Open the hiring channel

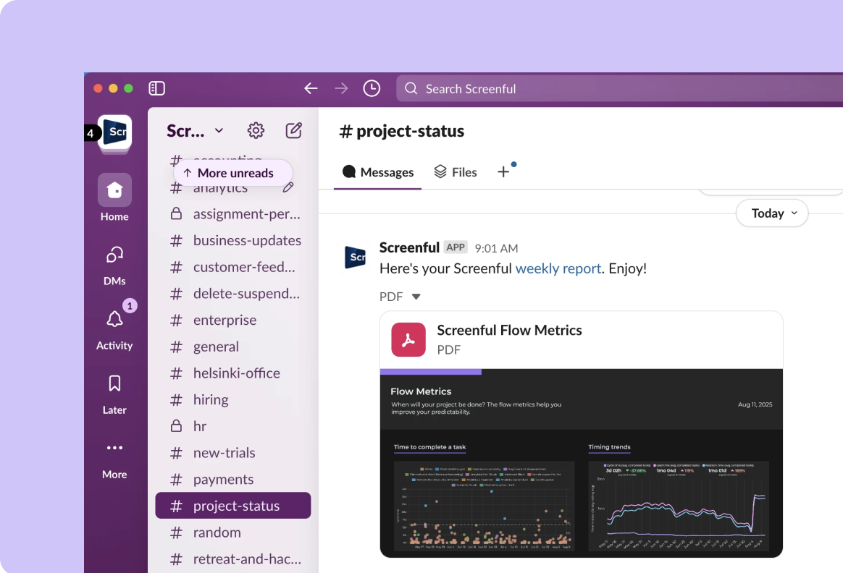tap(232, 399)
